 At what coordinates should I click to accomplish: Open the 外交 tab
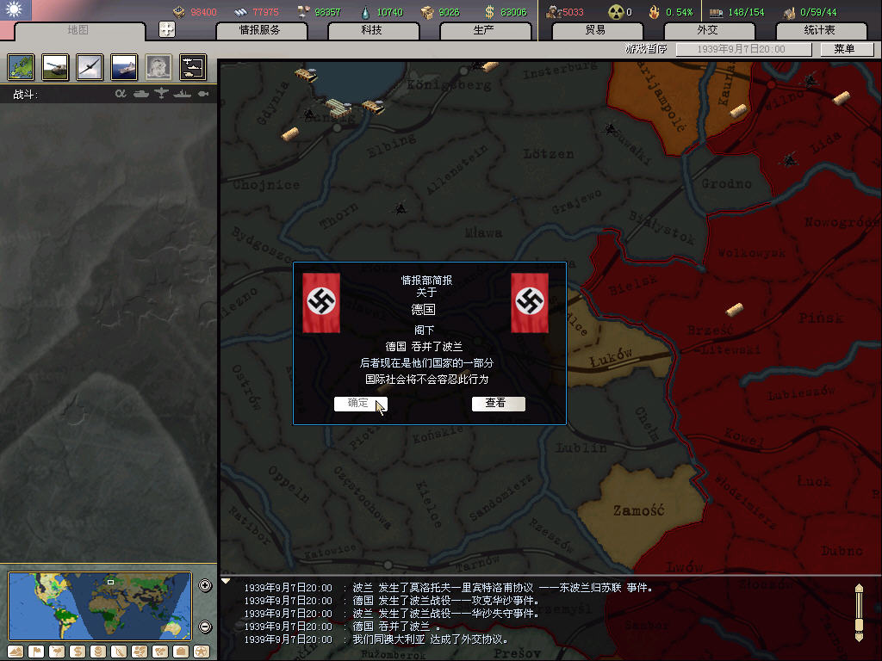pos(709,30)
